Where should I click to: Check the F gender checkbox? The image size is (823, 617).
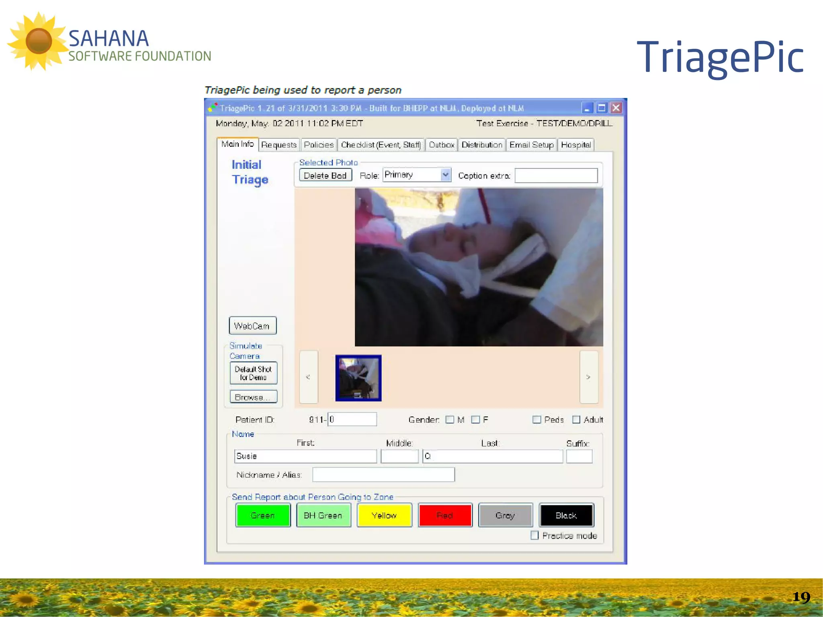tap(475, 420)
